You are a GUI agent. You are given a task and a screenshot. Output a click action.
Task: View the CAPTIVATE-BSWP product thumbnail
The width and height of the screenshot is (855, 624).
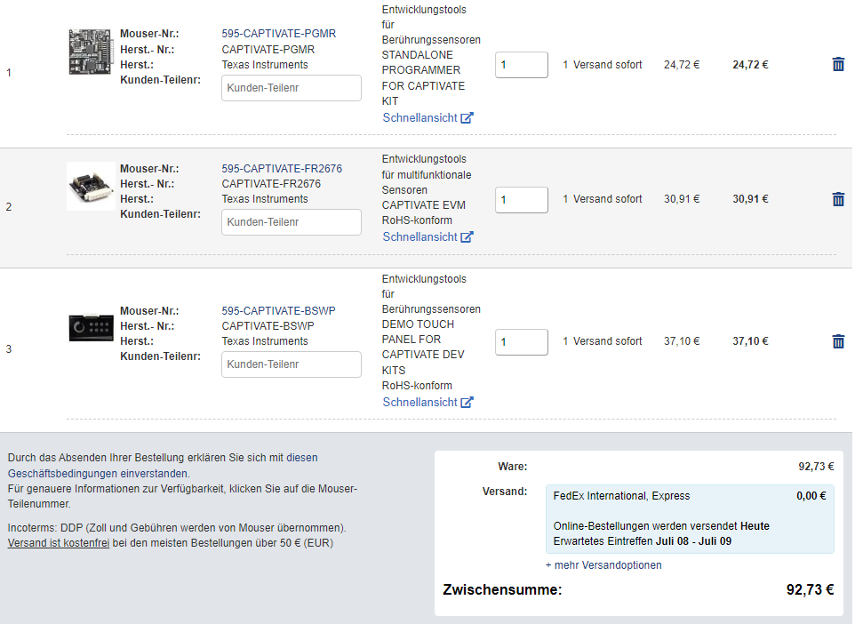click(91, 328)
